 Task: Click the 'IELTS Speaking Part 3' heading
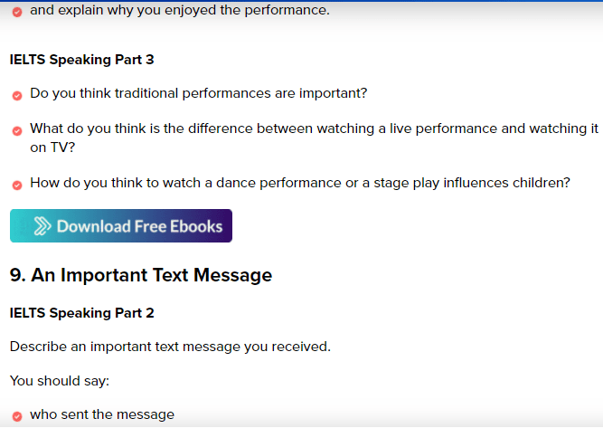pyautogui.click(x=82, y=60)
